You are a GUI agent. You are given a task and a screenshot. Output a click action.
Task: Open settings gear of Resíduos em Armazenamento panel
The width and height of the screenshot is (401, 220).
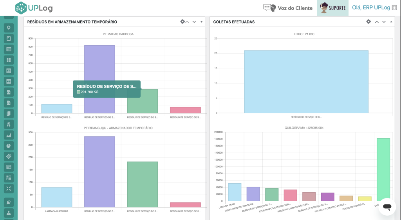coord(182,22)
